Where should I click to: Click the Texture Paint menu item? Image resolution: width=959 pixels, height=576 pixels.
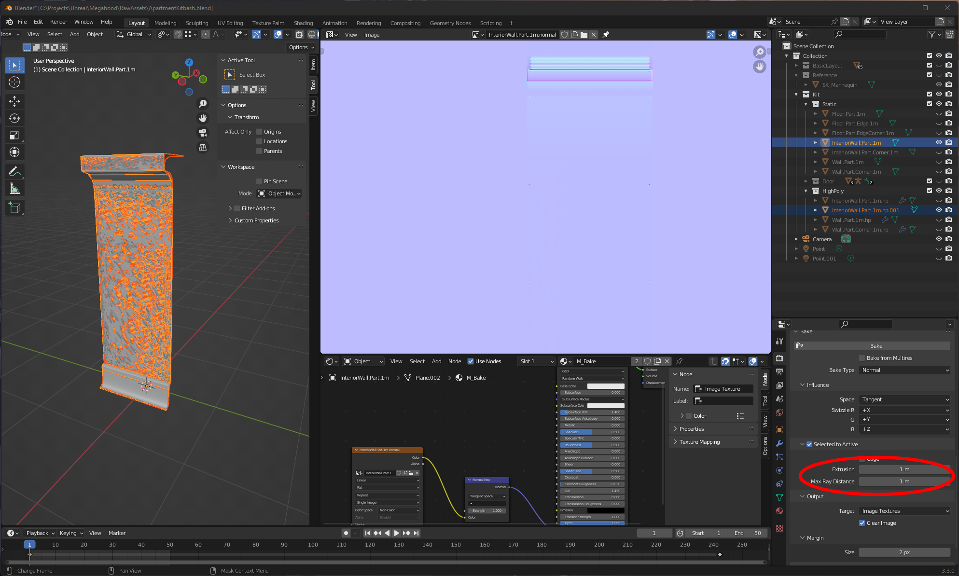(268, 23)
